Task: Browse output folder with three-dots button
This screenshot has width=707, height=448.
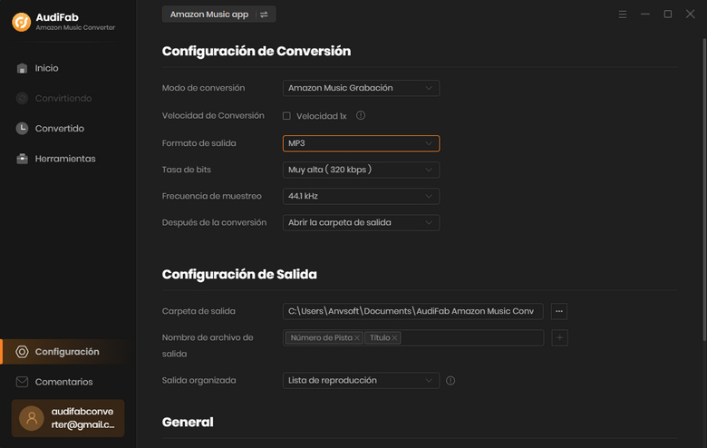Action: coord(559,311)
